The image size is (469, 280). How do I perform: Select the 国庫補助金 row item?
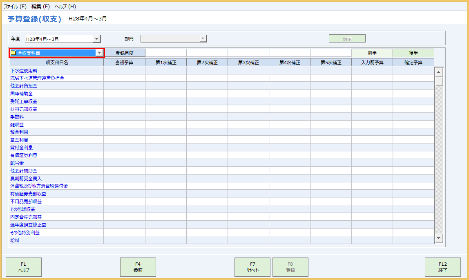21,94
